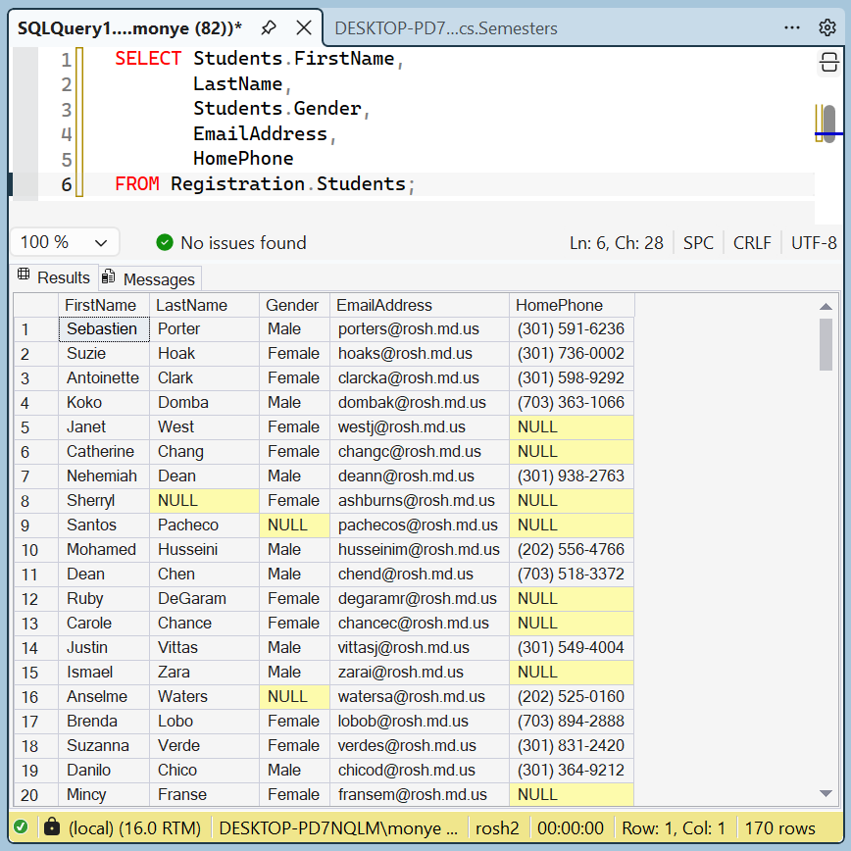This screenshot has height=851, width=851.
Task: Click the LastName column header
Action: 204,305
